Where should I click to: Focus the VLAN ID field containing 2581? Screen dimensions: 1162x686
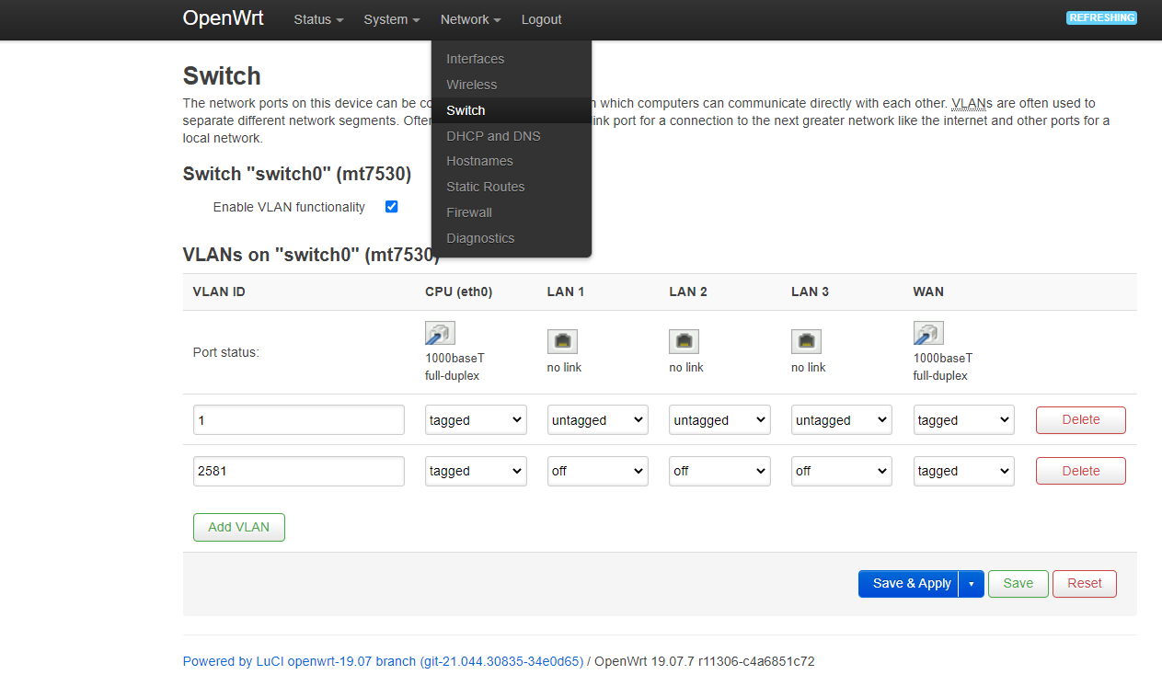[299, 471]
